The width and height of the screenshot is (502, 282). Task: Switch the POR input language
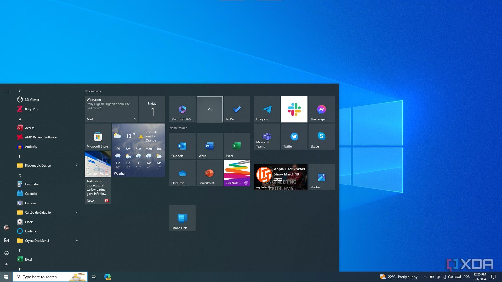click(x=466, y=277)
